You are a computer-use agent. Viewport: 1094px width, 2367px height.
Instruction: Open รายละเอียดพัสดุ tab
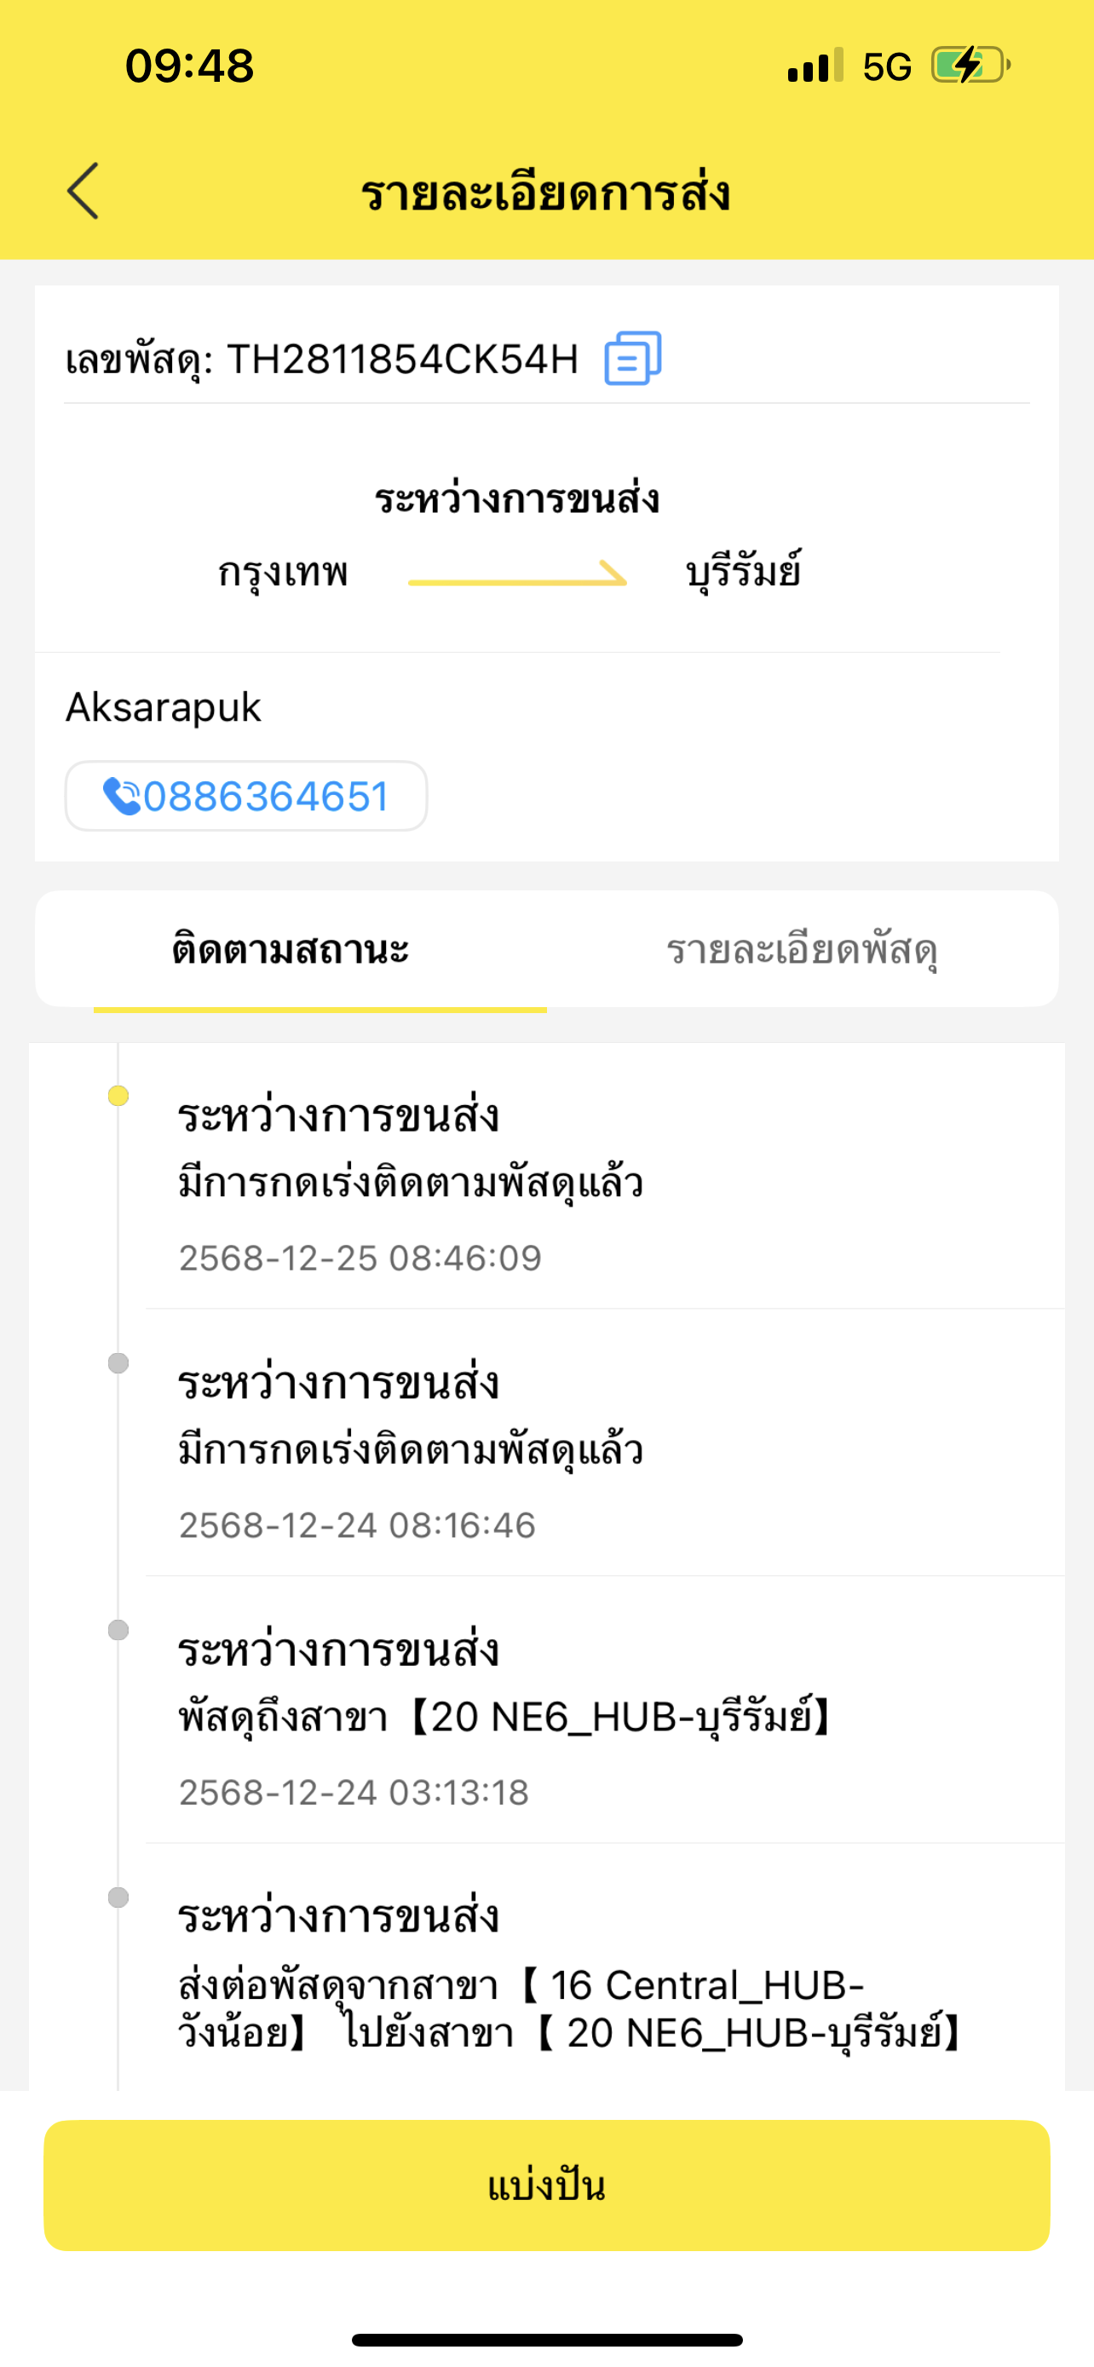(x=801, y=949)
